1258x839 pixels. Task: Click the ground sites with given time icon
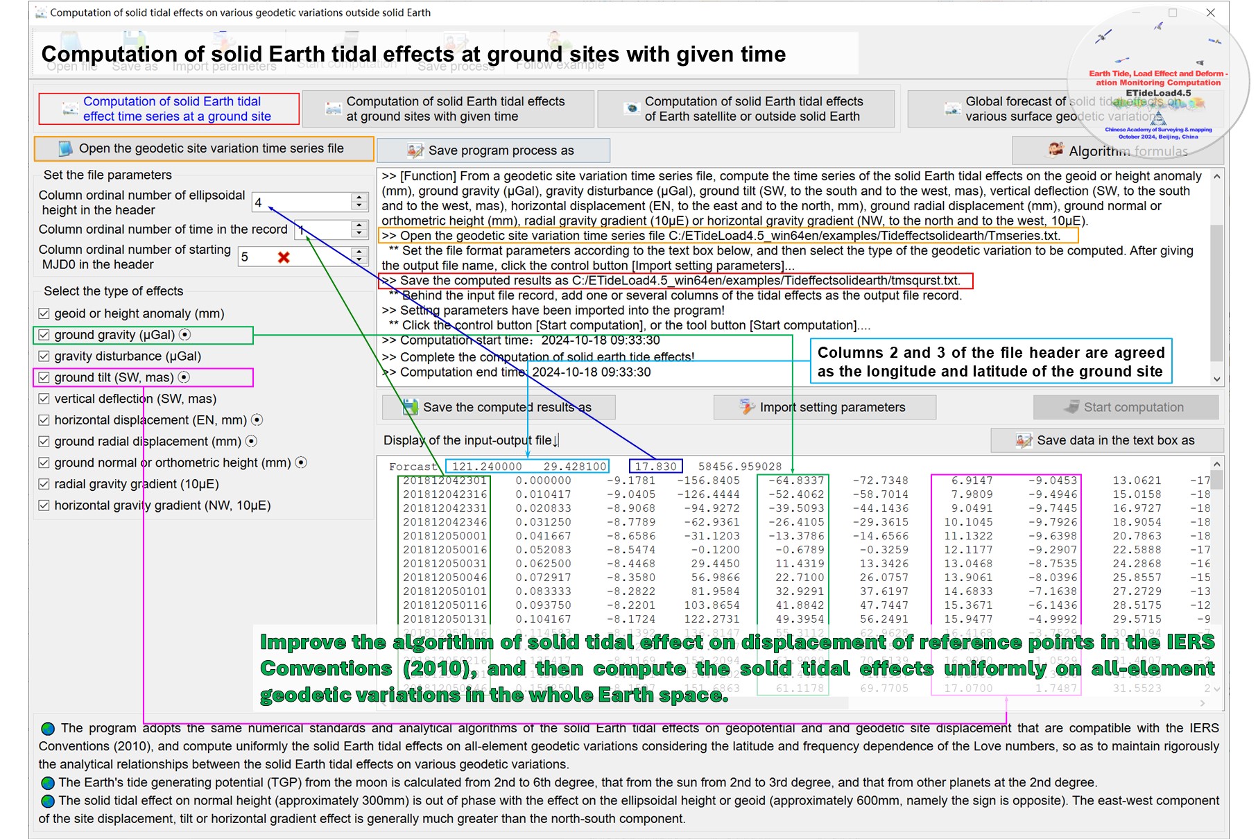coord(334,109)
